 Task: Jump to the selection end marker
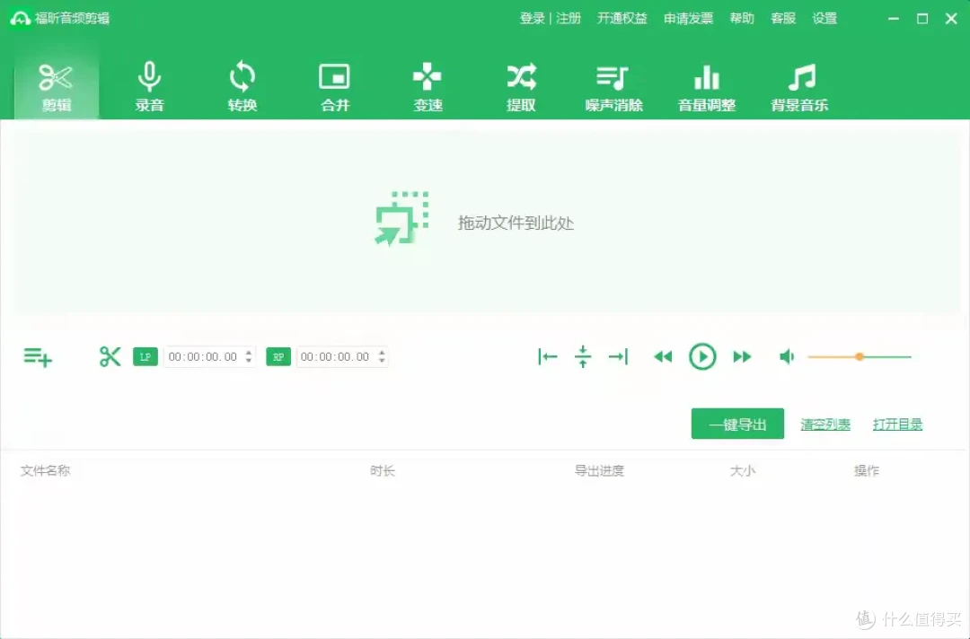click(618, 356)
